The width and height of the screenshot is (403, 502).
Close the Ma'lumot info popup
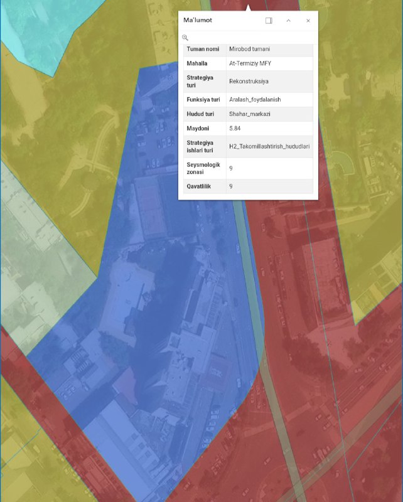pos(308,21)
